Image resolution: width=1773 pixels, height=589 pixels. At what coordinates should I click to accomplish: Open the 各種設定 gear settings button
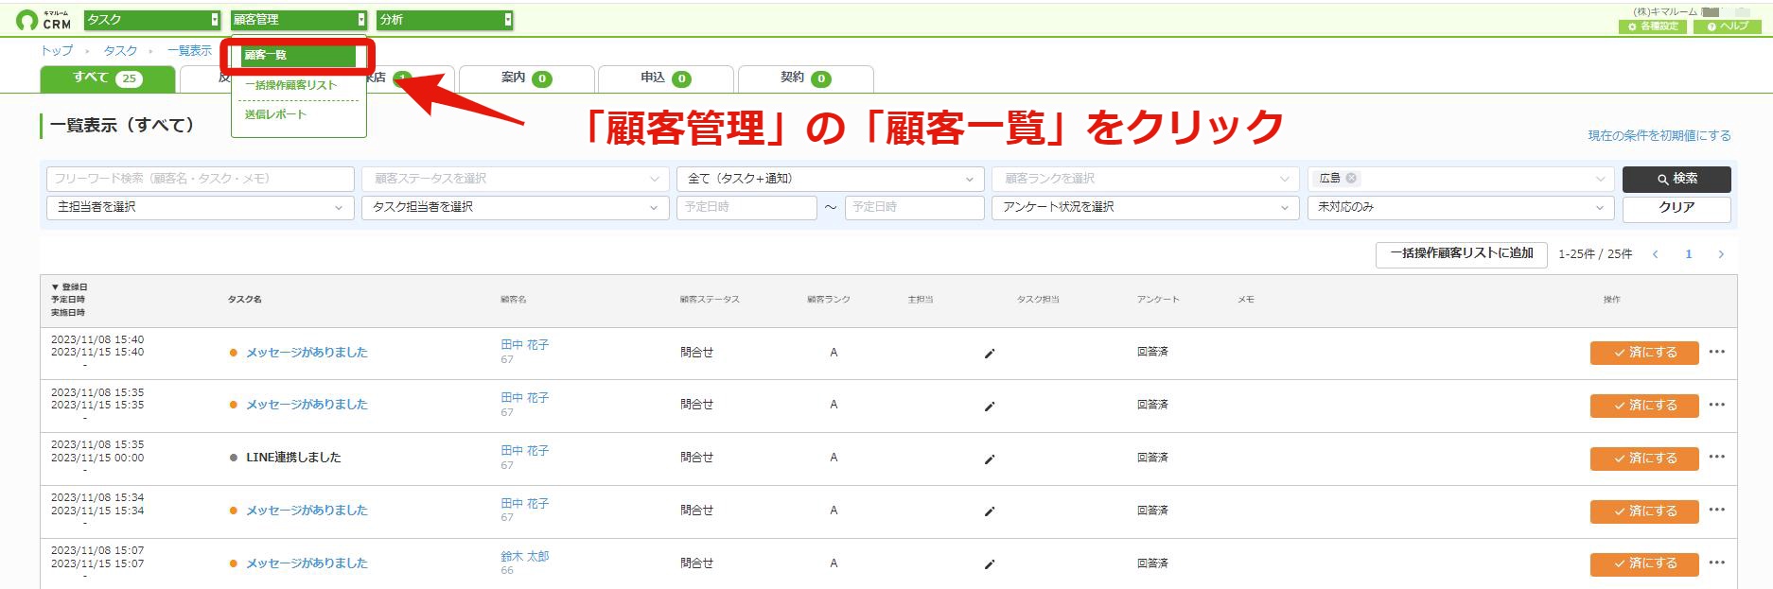[1652, 26]
